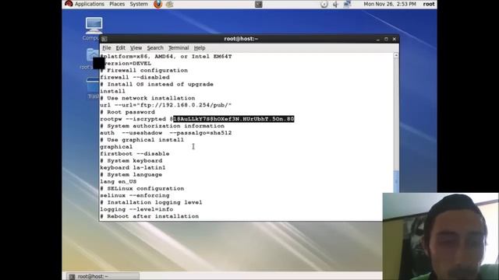Click the 'keyboard la-latin1' line
The image size is (499, 280).
(x=133, y=168)
